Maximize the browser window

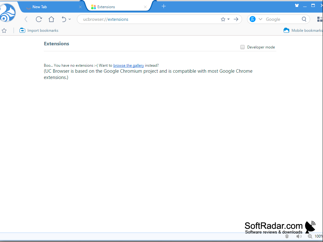313,6
